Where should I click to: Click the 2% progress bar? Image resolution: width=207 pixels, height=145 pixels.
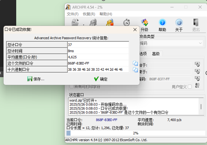(135, 133)
